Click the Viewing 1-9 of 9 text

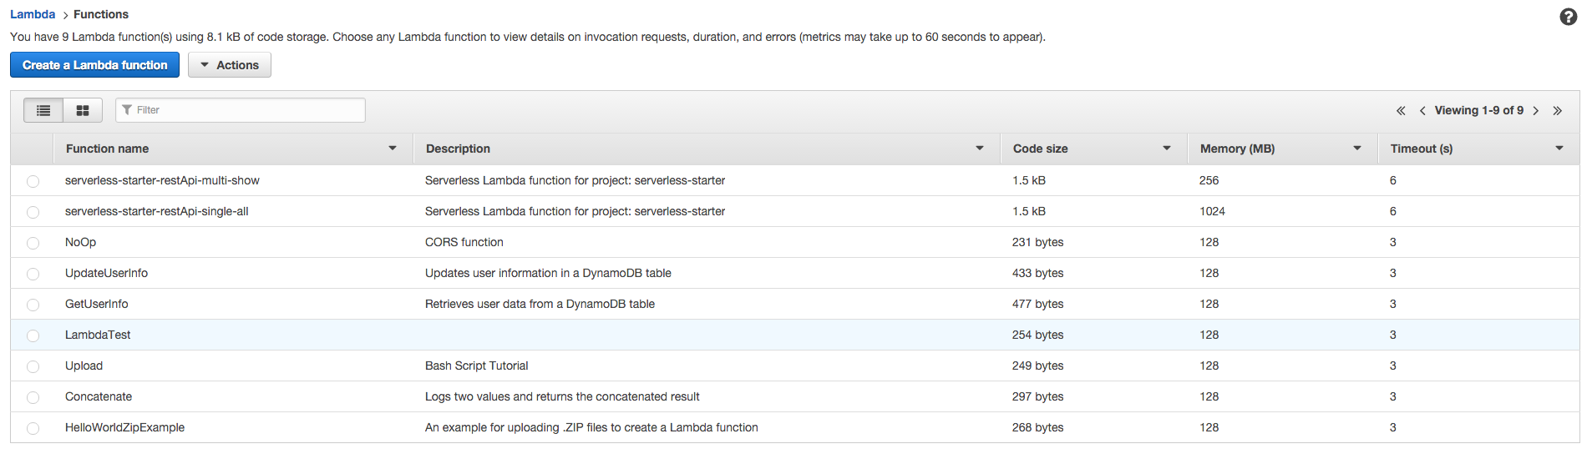point(1478,110)
